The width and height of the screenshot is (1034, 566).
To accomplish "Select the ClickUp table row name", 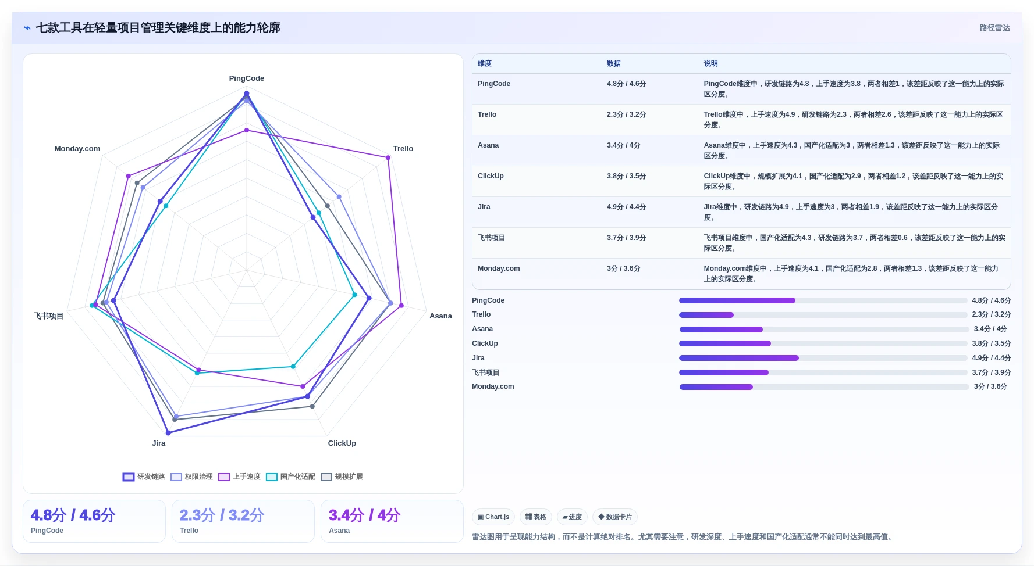I will click(491, 176).
